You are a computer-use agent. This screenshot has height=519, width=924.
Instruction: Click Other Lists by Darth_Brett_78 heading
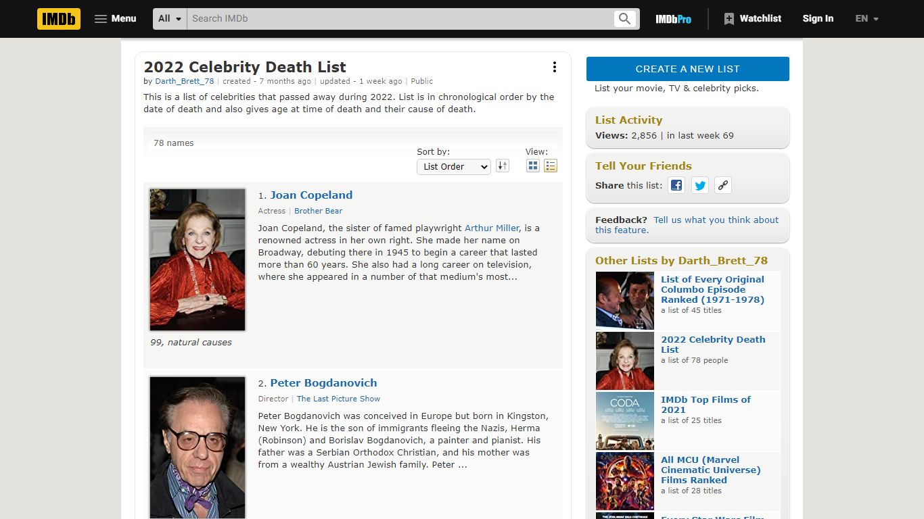[681, 261]
